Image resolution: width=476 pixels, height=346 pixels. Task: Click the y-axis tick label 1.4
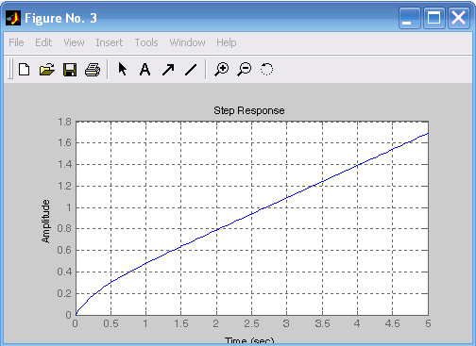(x=64, y=164)
